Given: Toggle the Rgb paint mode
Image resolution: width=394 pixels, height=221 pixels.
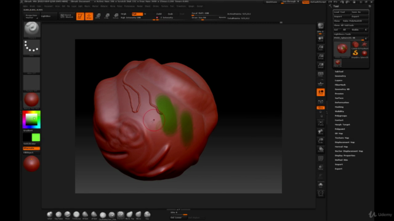Looking at the screenshot, I should pos(137,14).
